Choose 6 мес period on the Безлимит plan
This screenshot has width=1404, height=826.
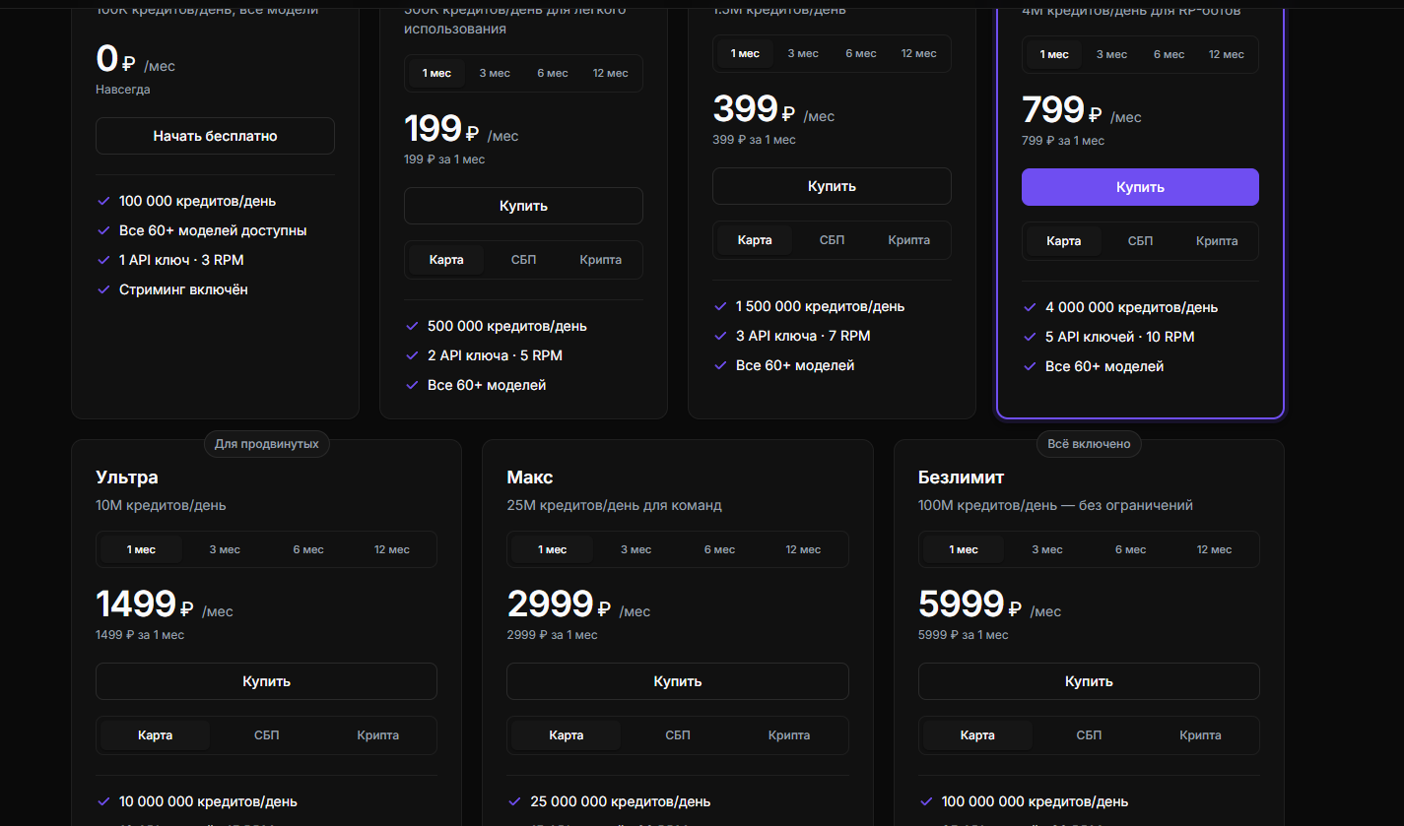coord(1131,549)
